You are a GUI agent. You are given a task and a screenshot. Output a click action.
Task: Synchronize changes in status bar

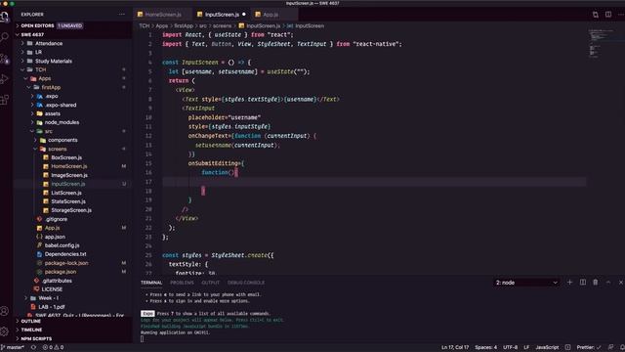point(33,347)
